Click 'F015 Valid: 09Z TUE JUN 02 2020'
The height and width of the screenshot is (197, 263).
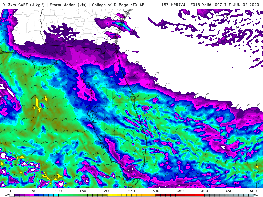pos(225,5)
